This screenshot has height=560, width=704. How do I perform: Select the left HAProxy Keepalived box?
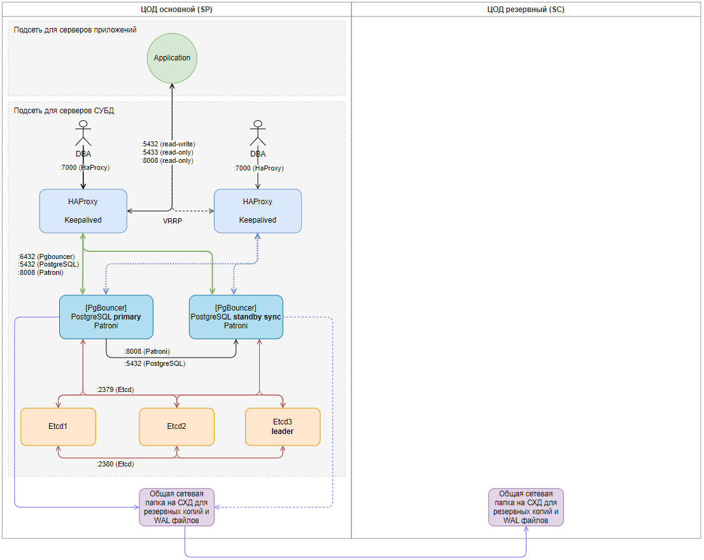click(83, 211)
